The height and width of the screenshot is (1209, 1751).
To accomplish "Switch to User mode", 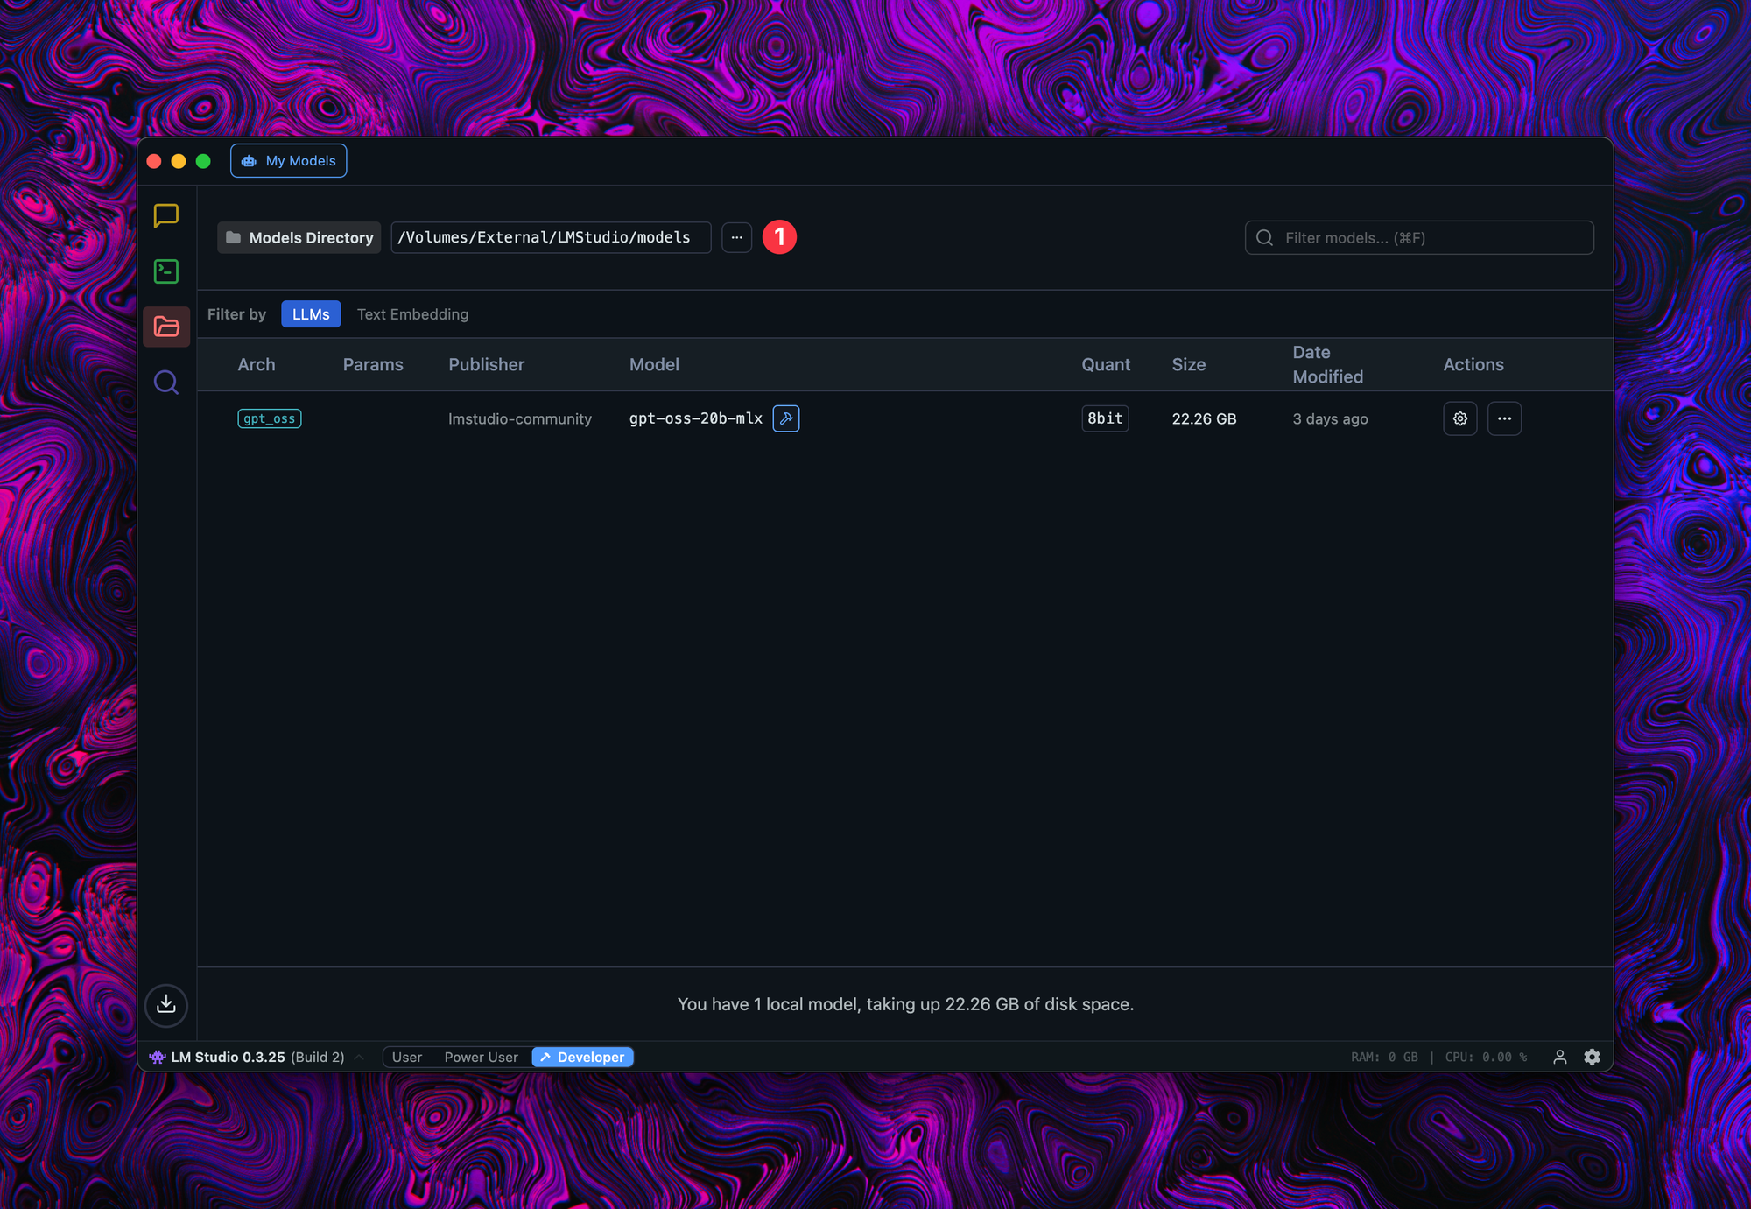I will coord(407,1057).
